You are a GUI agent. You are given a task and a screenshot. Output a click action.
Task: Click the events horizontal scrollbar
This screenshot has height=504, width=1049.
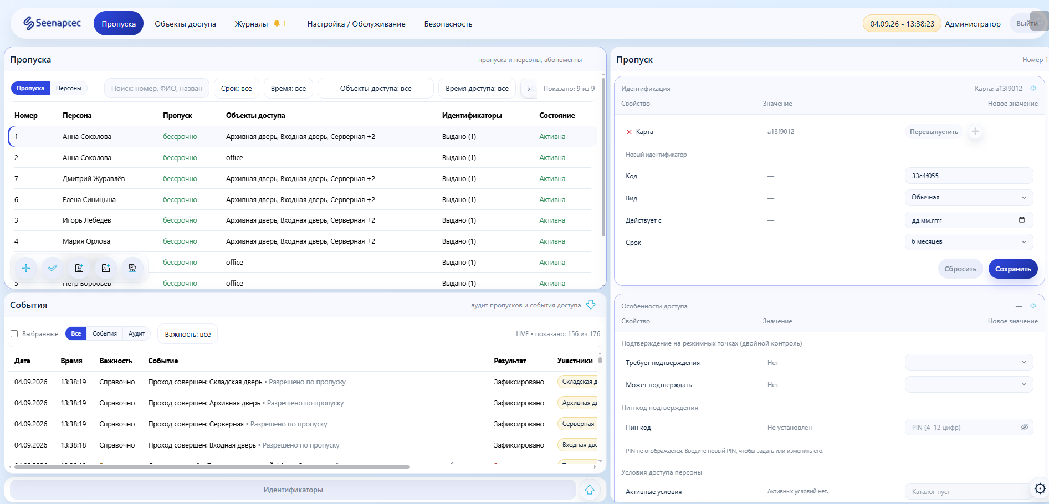point(212,467)
